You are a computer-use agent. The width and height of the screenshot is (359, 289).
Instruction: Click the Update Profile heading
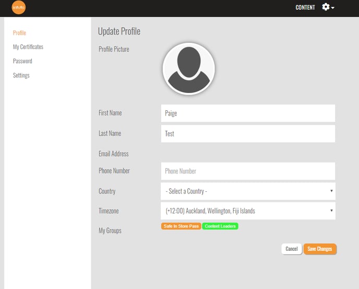click(x=119, y=31)
